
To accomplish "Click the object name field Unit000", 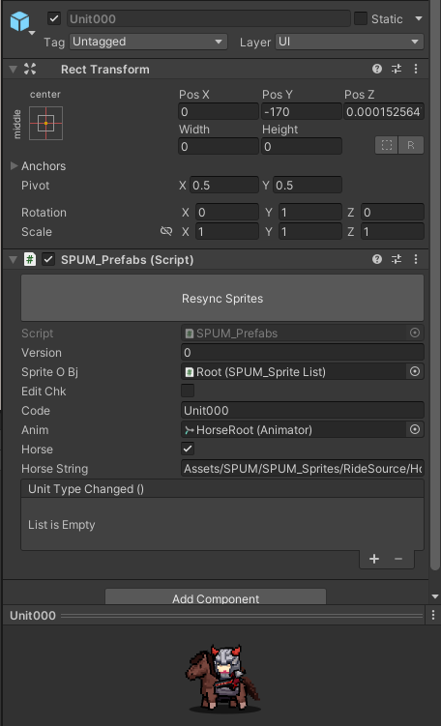I will pyautogui.click(x=209, y=19).
